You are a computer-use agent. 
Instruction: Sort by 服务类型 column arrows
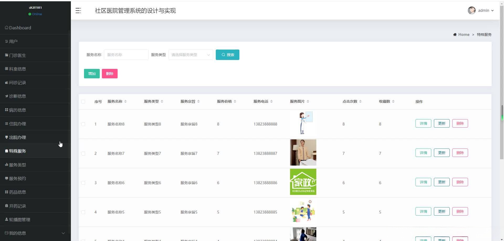162,102
